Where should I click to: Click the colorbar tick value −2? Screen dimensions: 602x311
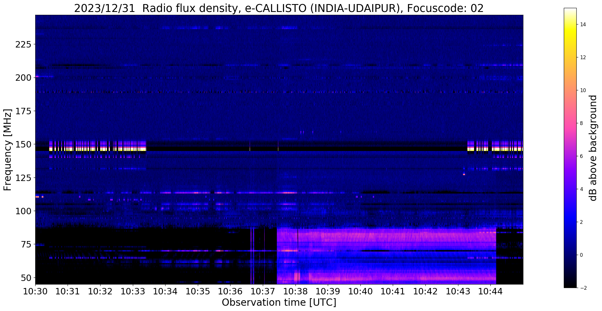583,288
